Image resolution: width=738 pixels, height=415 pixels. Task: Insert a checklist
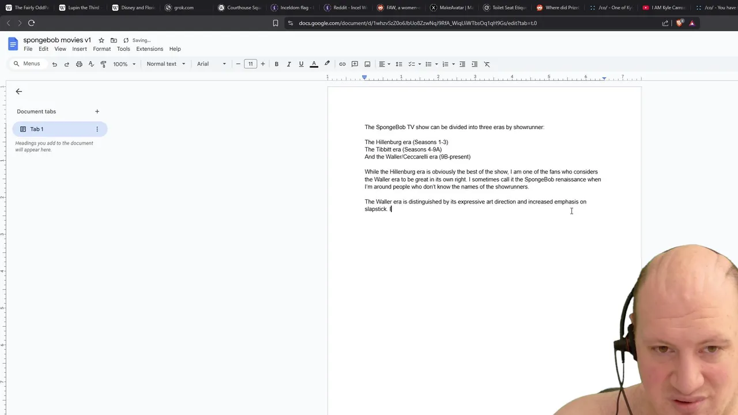click(412, 64)
